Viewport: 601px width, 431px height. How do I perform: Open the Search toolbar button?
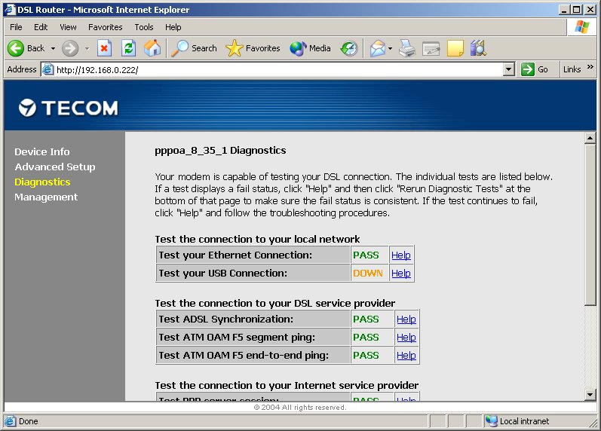pyautogui.click(x=195, y=48)
